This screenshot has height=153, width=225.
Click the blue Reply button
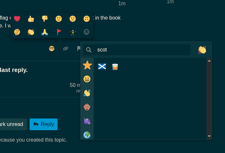(x=44, y=124)
